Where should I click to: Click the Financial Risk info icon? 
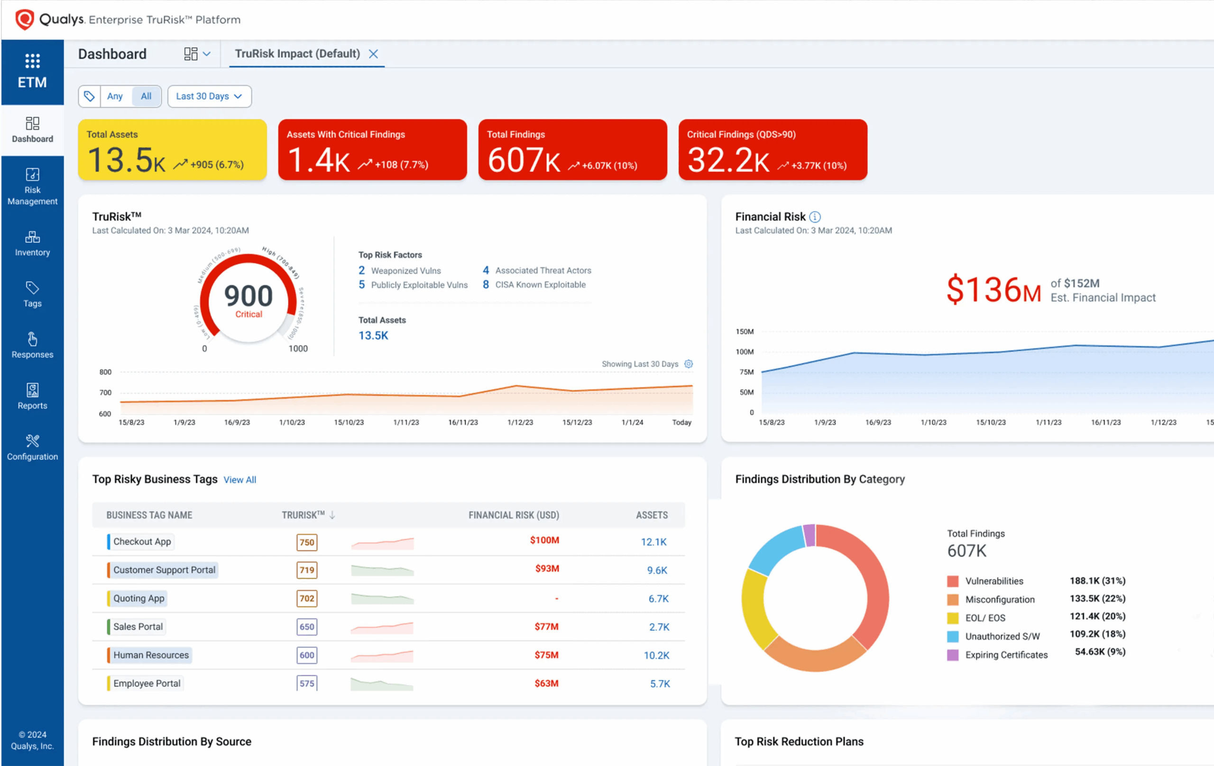[x=815, y=216]
